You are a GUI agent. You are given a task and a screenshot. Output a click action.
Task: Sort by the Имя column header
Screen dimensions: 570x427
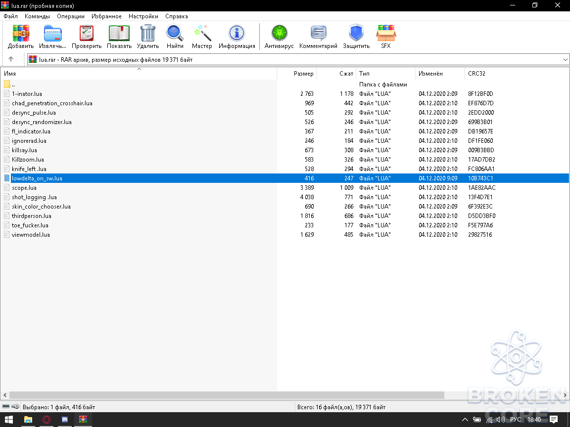click(x=139, y=73)
